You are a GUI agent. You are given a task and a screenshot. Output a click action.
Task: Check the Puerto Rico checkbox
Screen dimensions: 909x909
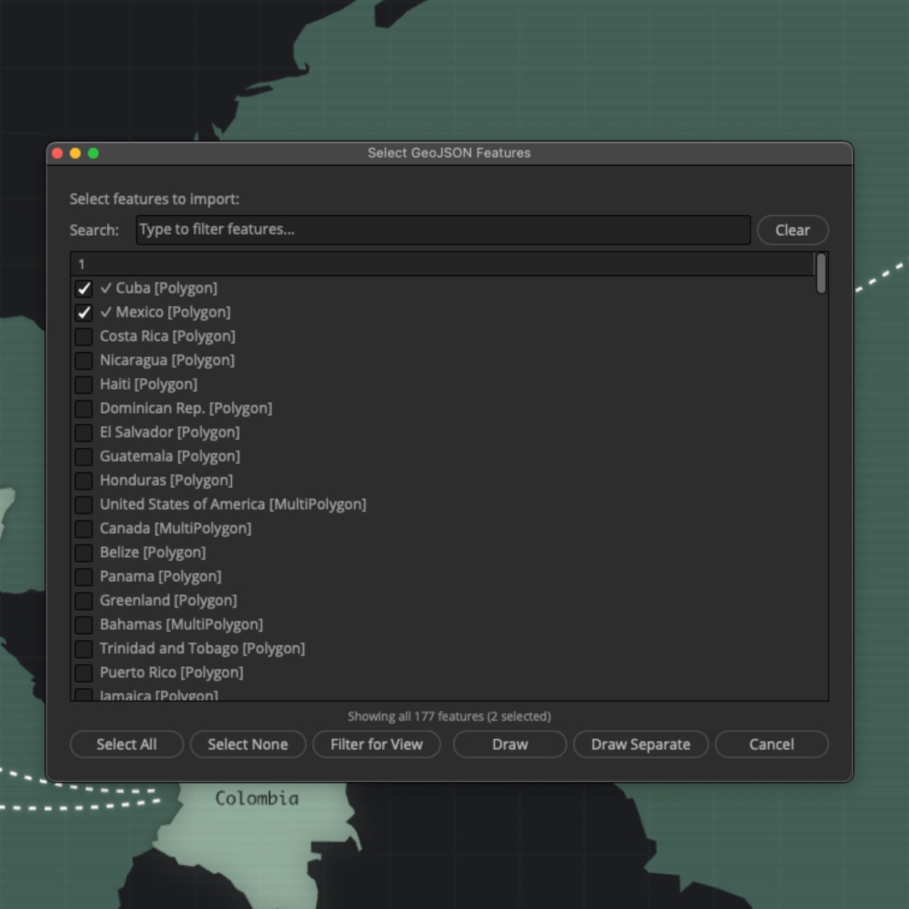click(84, 673)
